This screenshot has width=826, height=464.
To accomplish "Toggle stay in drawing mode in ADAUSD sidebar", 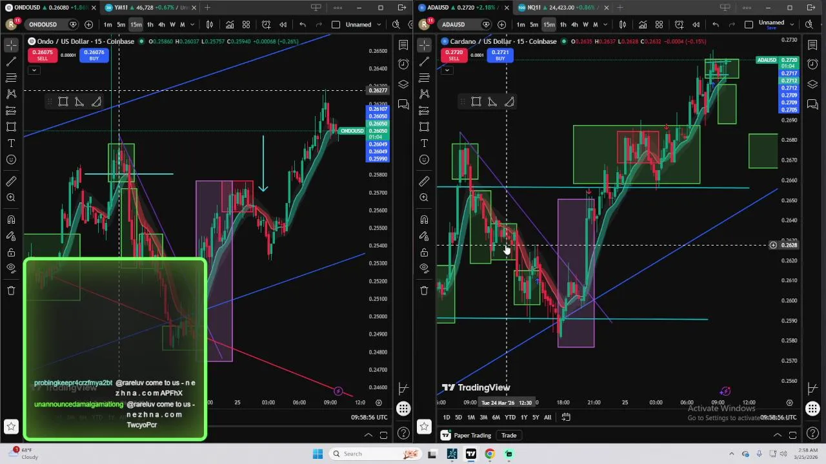I will (424, 236).
